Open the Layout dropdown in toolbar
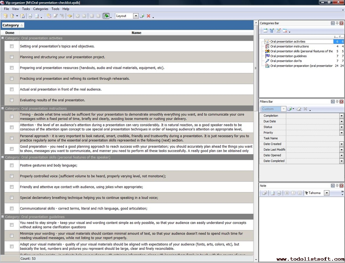The height and width of the screenshot is (263, 345). (136, 16)
